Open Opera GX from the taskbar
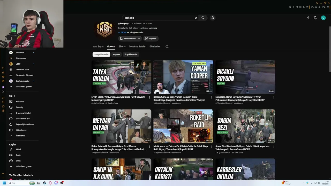331x186 pixels. click(50, 183)
